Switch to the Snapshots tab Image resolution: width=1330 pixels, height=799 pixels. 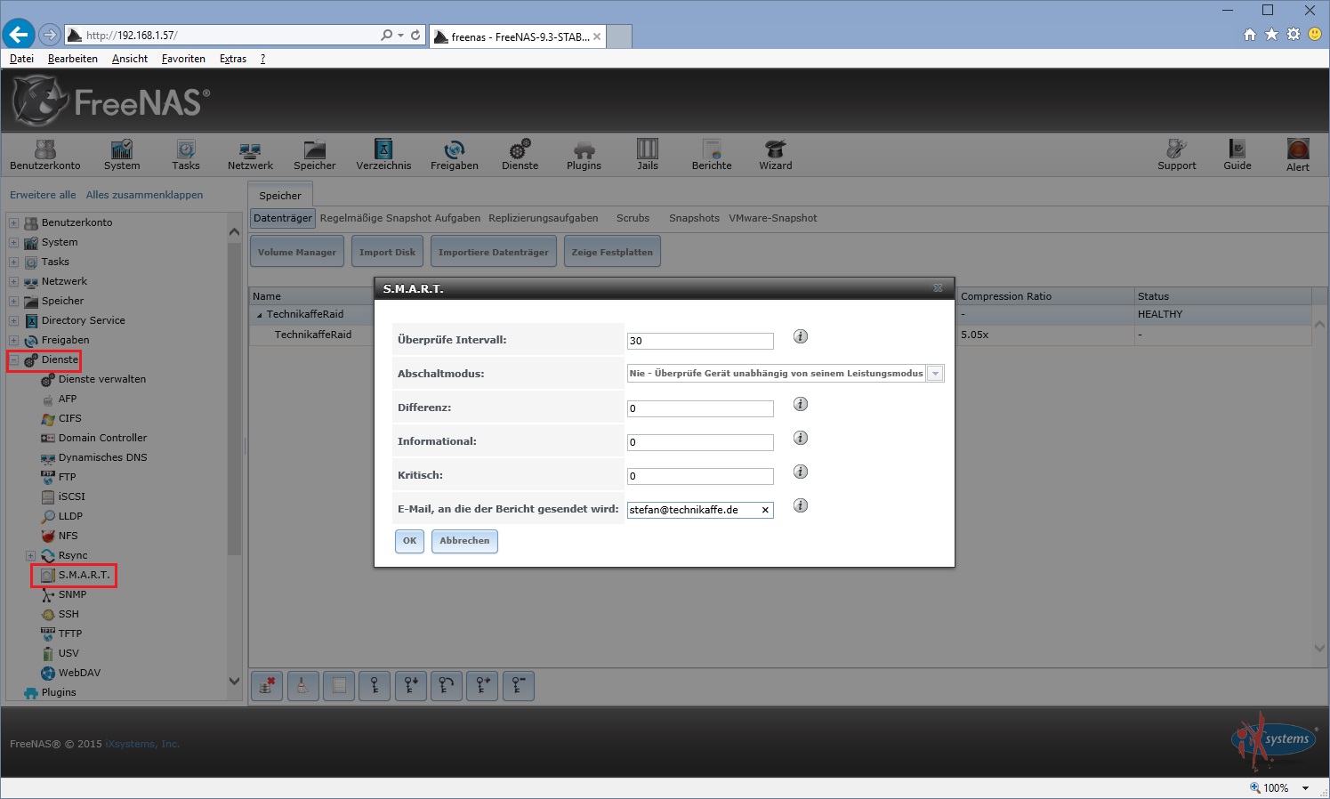pyautogui.click(x=694, y=218)
